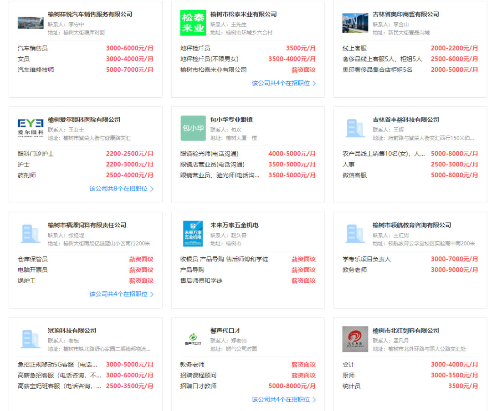The width and height of the screenshot is (492, 411).
Task: Open company title 榆树市松泰米业有限公司 in card header
Action: 243,14
